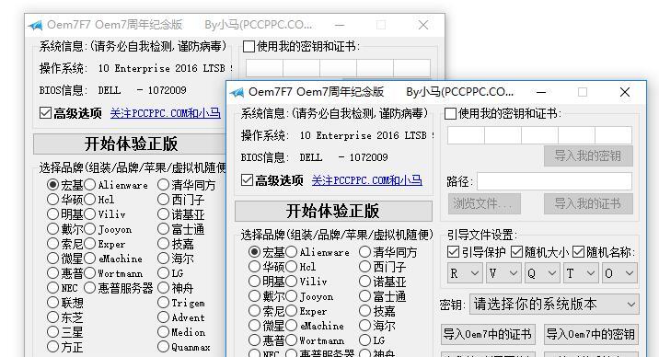Screen dimensions: 659x357
Task: Uncheck 高级选项 in the back window
Action: (45, 113)
